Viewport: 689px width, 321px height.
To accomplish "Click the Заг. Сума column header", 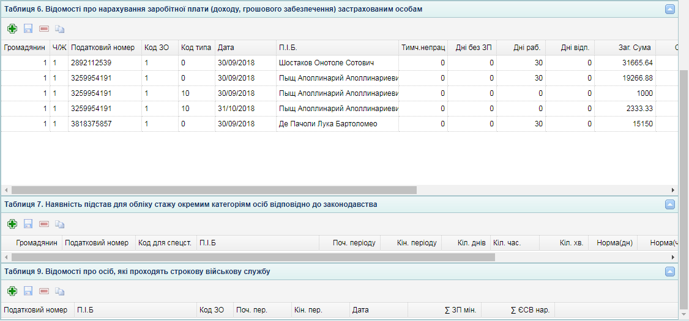I will click(625, 48).
